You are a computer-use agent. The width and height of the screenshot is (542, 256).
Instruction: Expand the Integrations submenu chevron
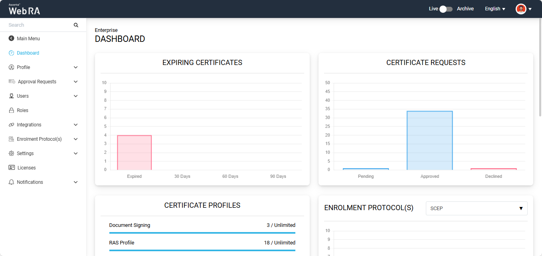point(76,125)
